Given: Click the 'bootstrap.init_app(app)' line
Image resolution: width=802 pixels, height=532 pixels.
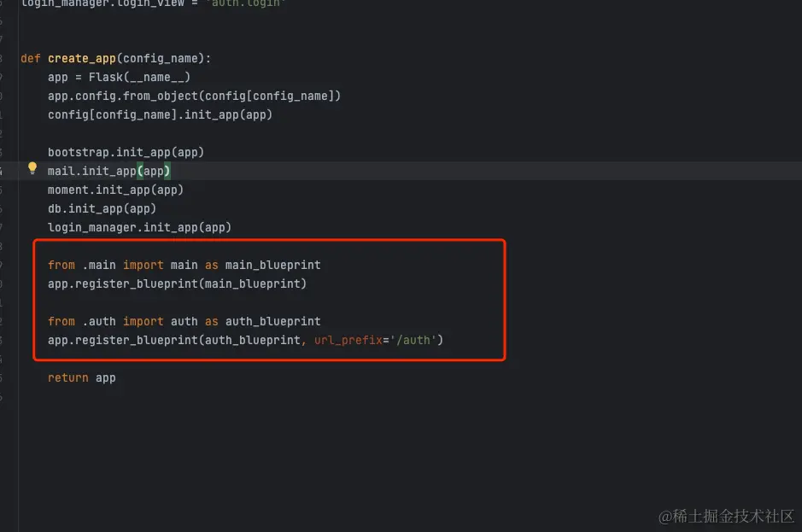Looking at the screenshot, I should (126, 153).
